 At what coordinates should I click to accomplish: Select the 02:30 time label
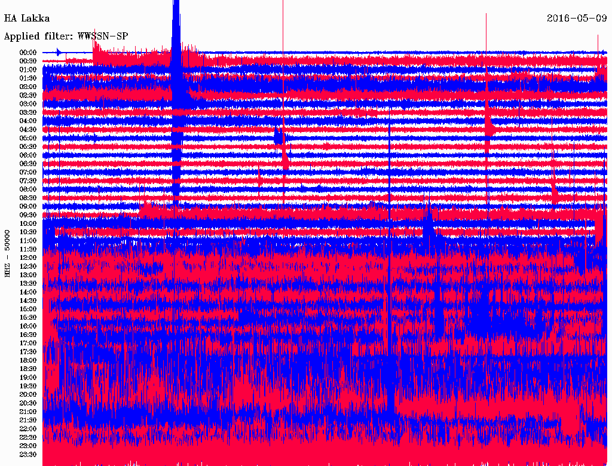(28, 95)
